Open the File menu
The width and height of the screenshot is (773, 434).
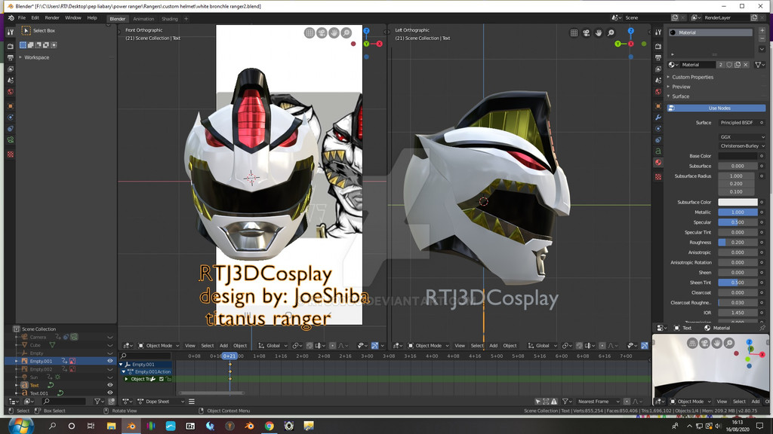(22, 18)
